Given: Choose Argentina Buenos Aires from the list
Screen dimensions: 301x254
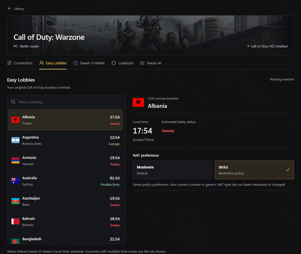Looking at the screenshot, I should pos(65,140).
